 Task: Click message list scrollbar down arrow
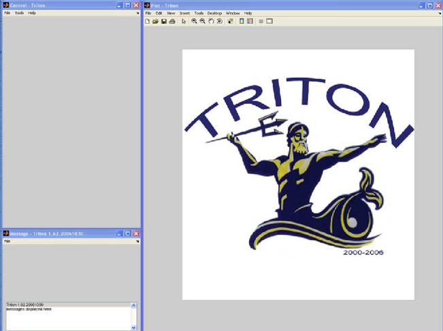(x=133, y=327)
